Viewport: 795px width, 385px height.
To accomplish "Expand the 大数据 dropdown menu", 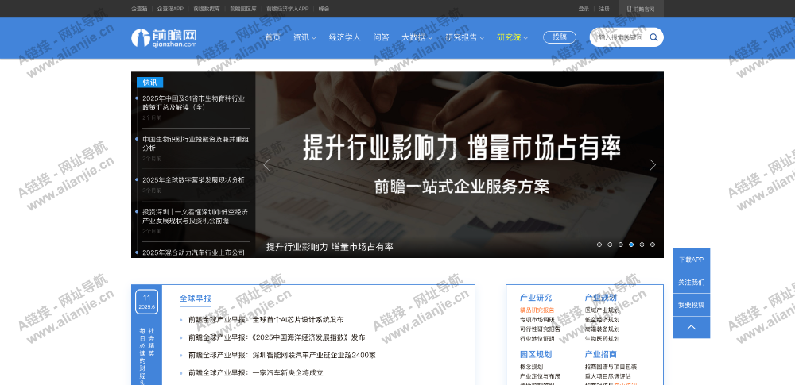I will coord(417,37).
